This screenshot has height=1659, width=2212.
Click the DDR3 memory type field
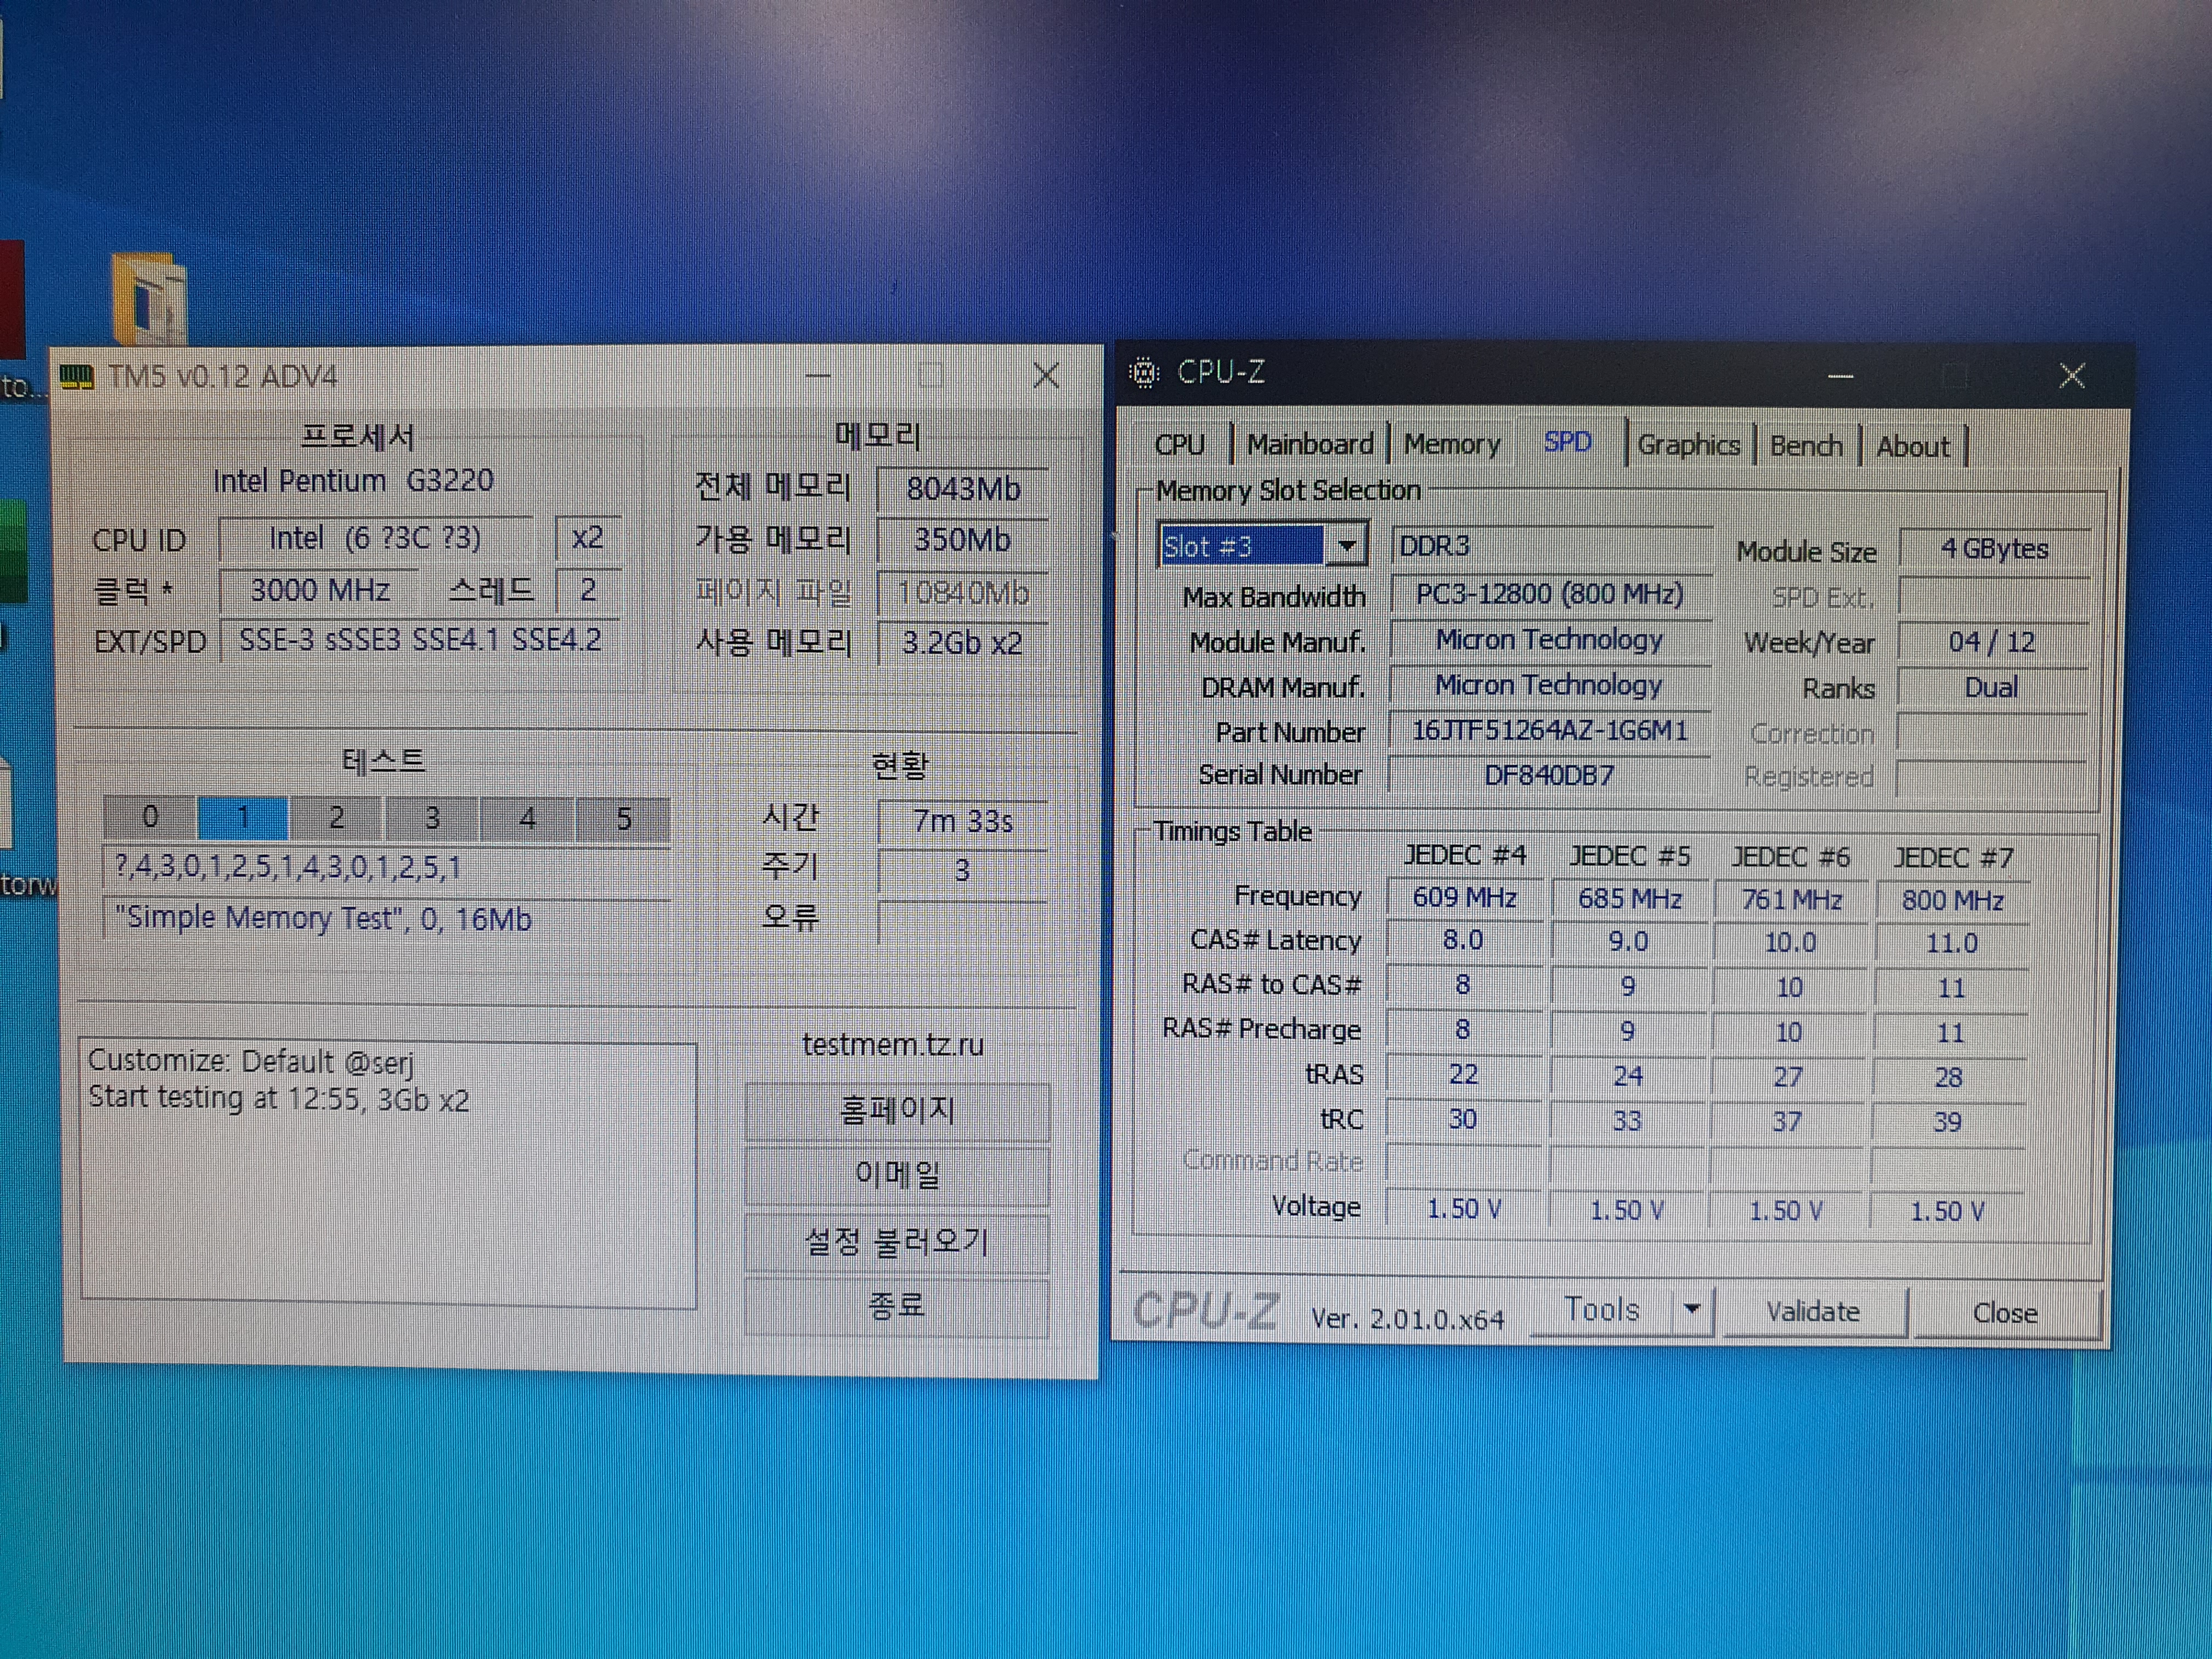(1551, 546)
